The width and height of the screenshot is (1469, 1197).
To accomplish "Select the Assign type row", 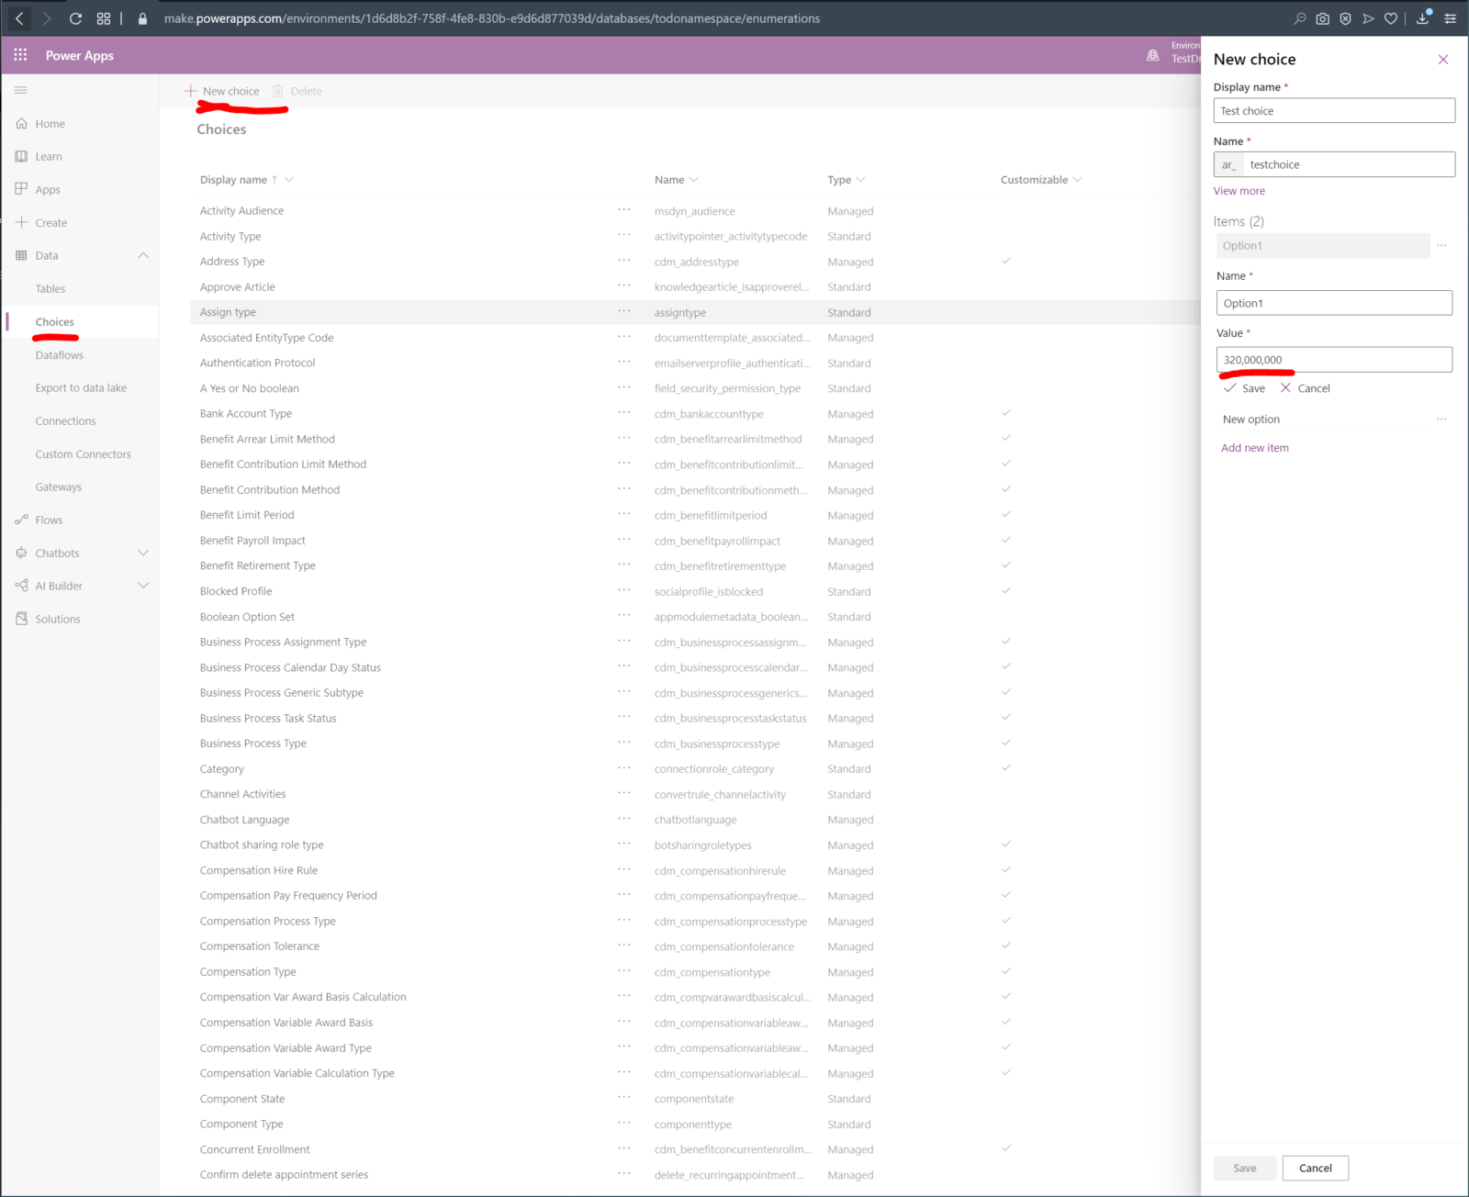I will [x=367, y=312].
